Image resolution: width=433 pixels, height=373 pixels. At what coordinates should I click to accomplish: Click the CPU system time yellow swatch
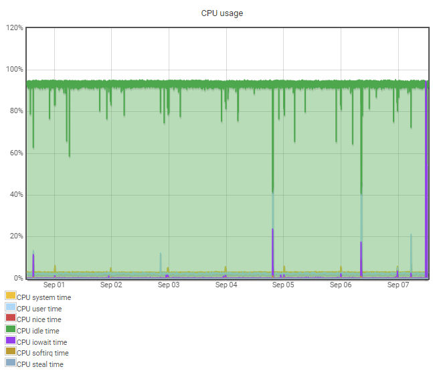11,295
